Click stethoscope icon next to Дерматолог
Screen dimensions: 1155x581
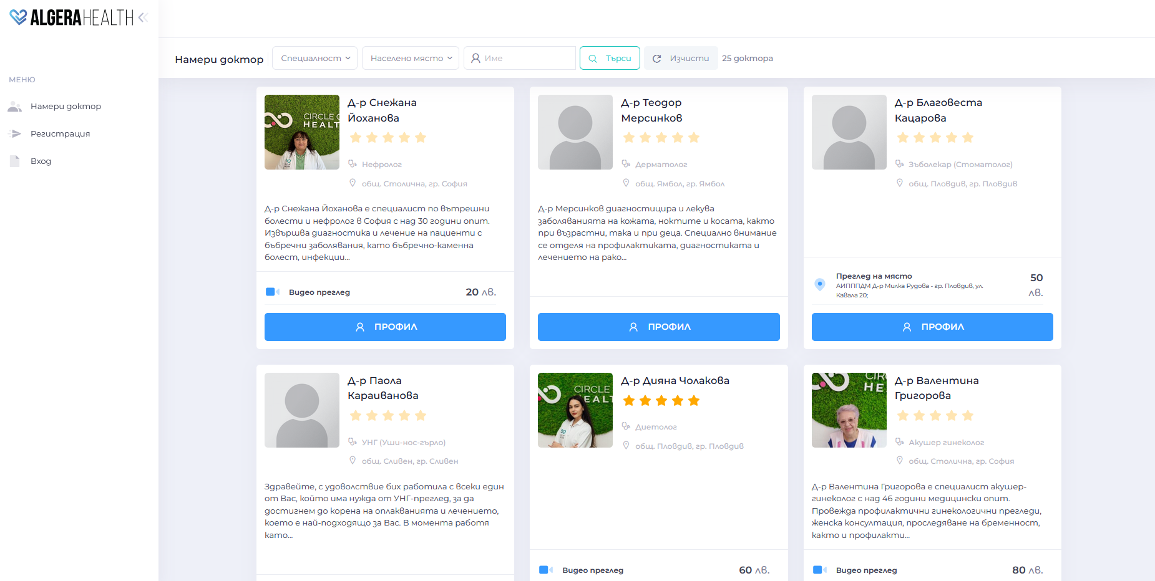pyautogui.click(x=626, y=164)
